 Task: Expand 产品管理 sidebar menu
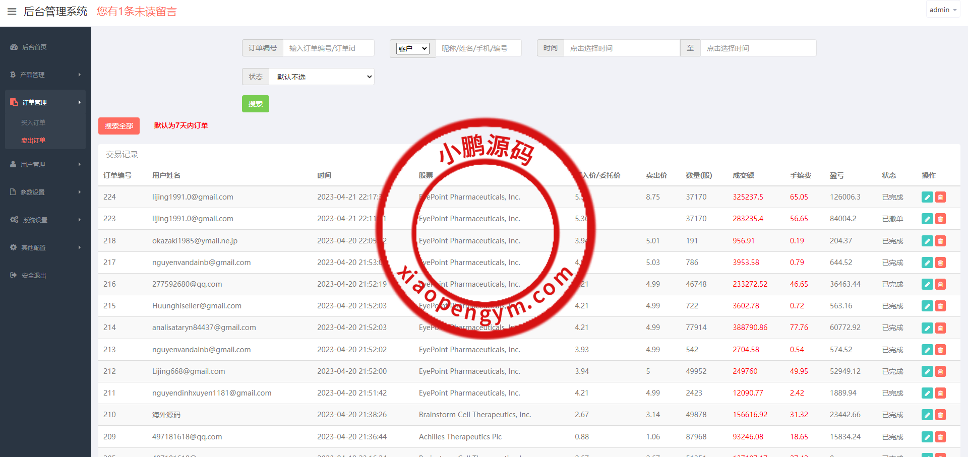click(x=44, y=75)
